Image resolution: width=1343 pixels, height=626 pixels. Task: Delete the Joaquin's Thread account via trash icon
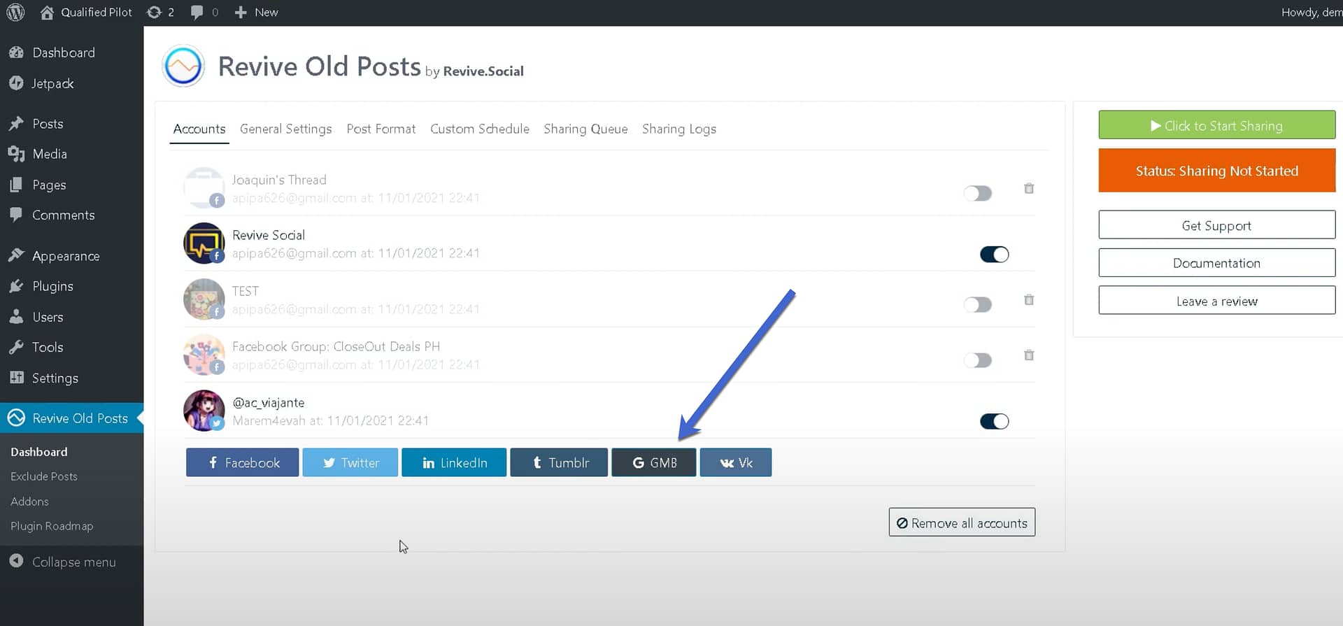(x=1029, y=188)
